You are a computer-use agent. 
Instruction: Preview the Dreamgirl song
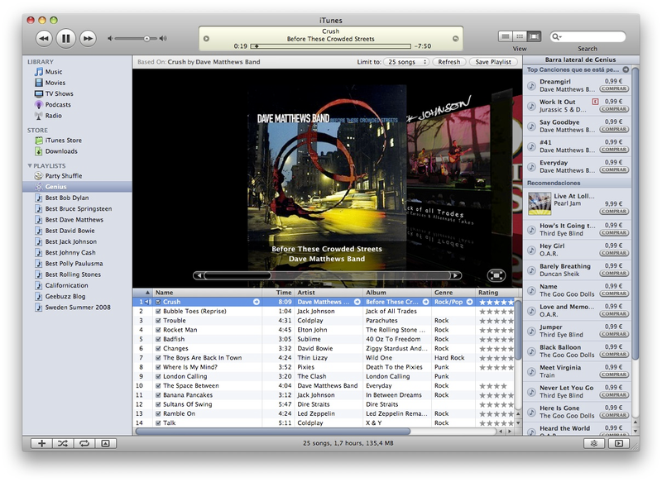pos(531,86)
